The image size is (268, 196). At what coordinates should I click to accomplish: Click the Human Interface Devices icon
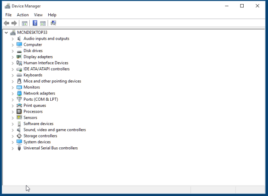(x=19, y=63)
